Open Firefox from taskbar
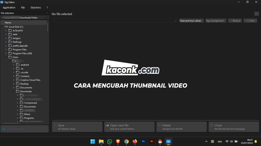This screenshot has width=261, height=146. pyautogui.click(x=135, y=141)
